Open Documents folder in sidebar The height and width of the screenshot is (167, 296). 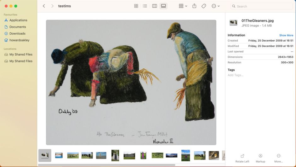[18, 27]
